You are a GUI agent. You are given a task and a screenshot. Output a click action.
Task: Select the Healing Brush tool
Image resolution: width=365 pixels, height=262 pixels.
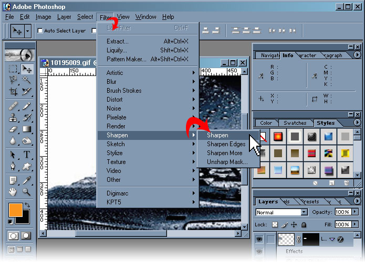point(13,106)
